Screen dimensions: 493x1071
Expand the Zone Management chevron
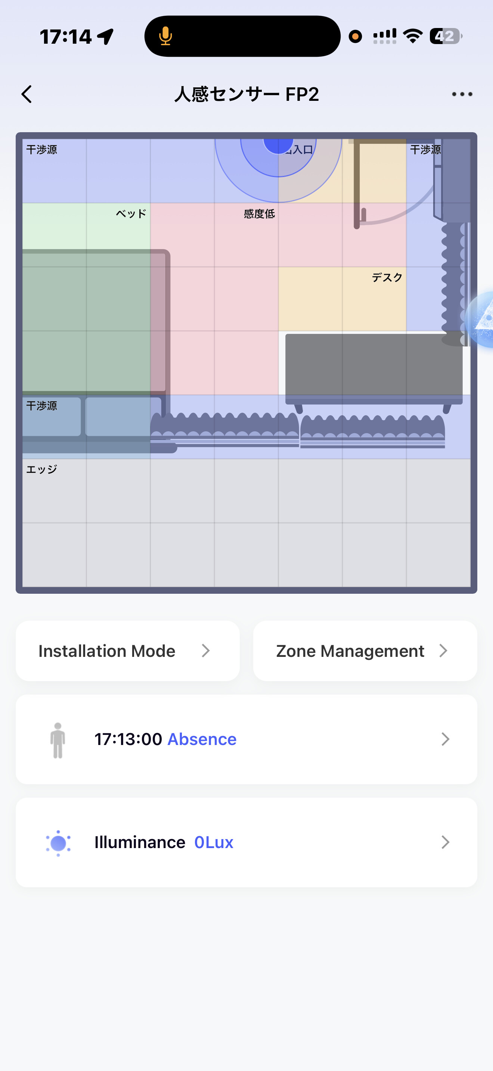click(x=443, y=651)
